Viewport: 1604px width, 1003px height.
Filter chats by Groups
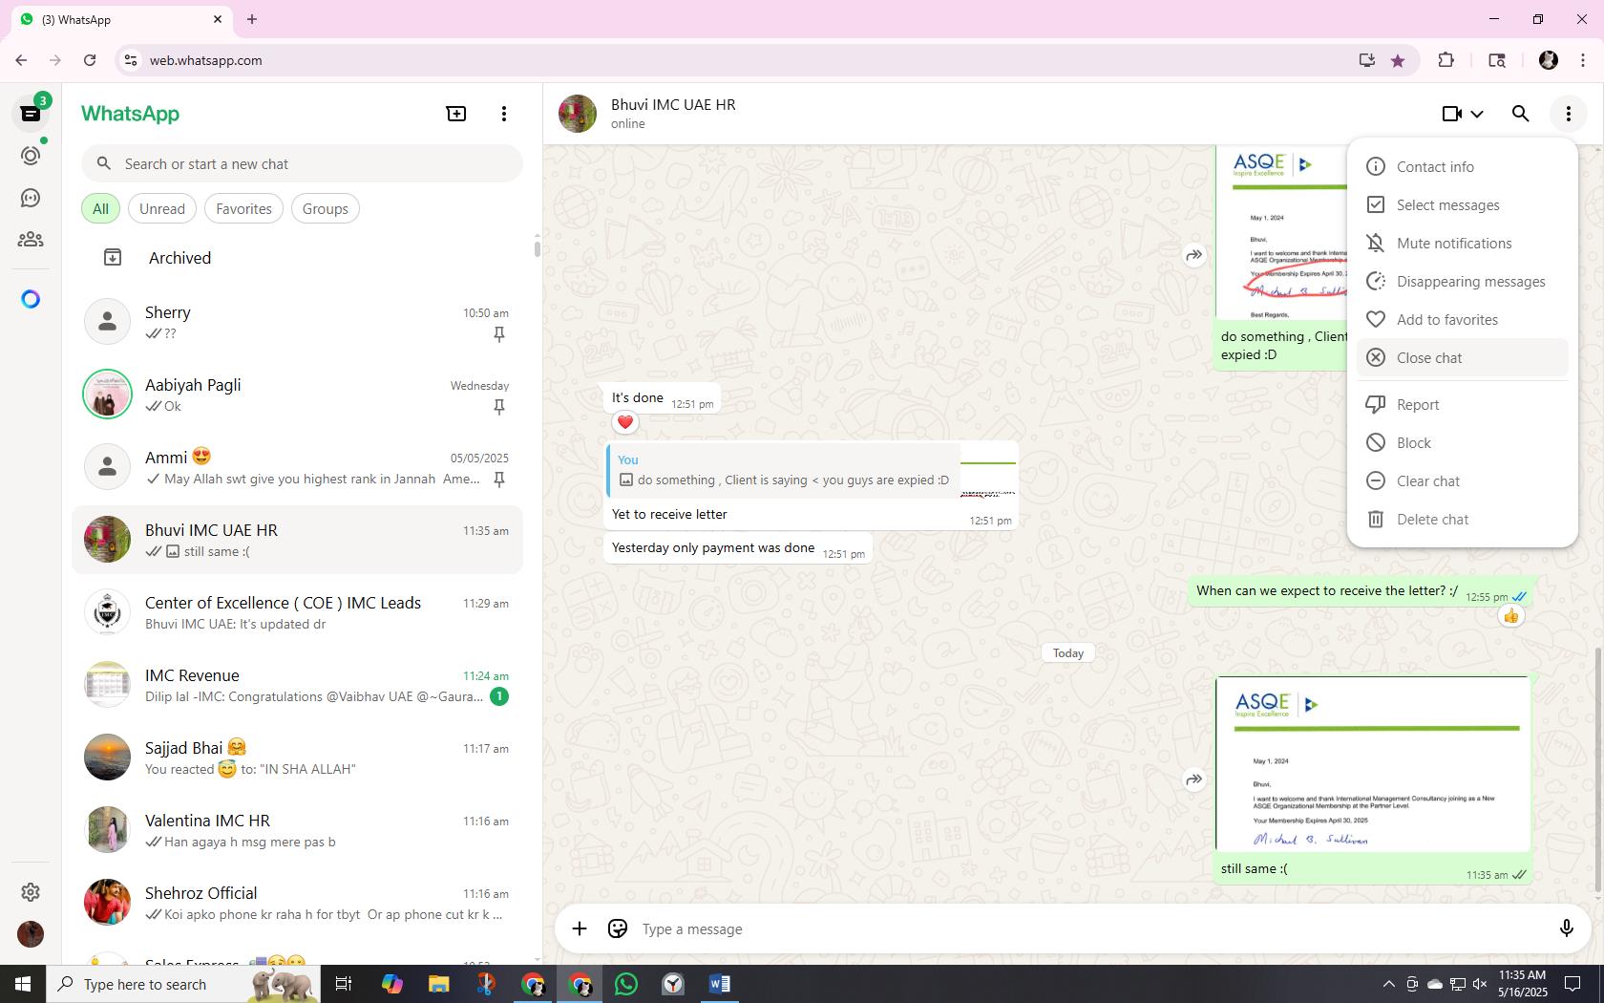[326, 208]
